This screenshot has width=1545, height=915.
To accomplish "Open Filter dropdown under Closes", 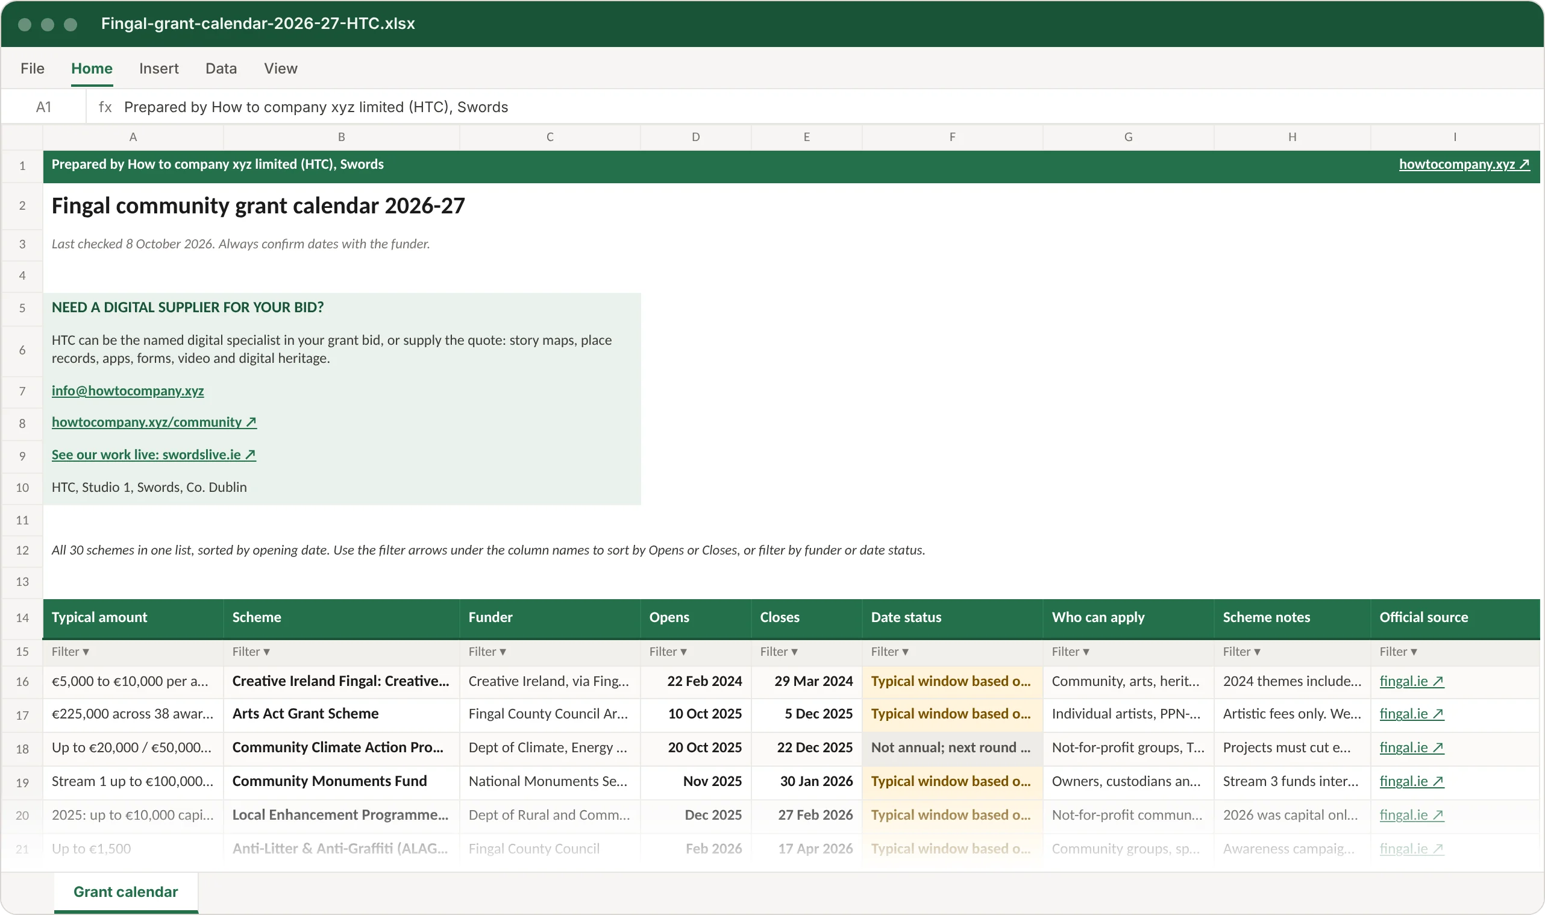I will click(x=779, y=652).
